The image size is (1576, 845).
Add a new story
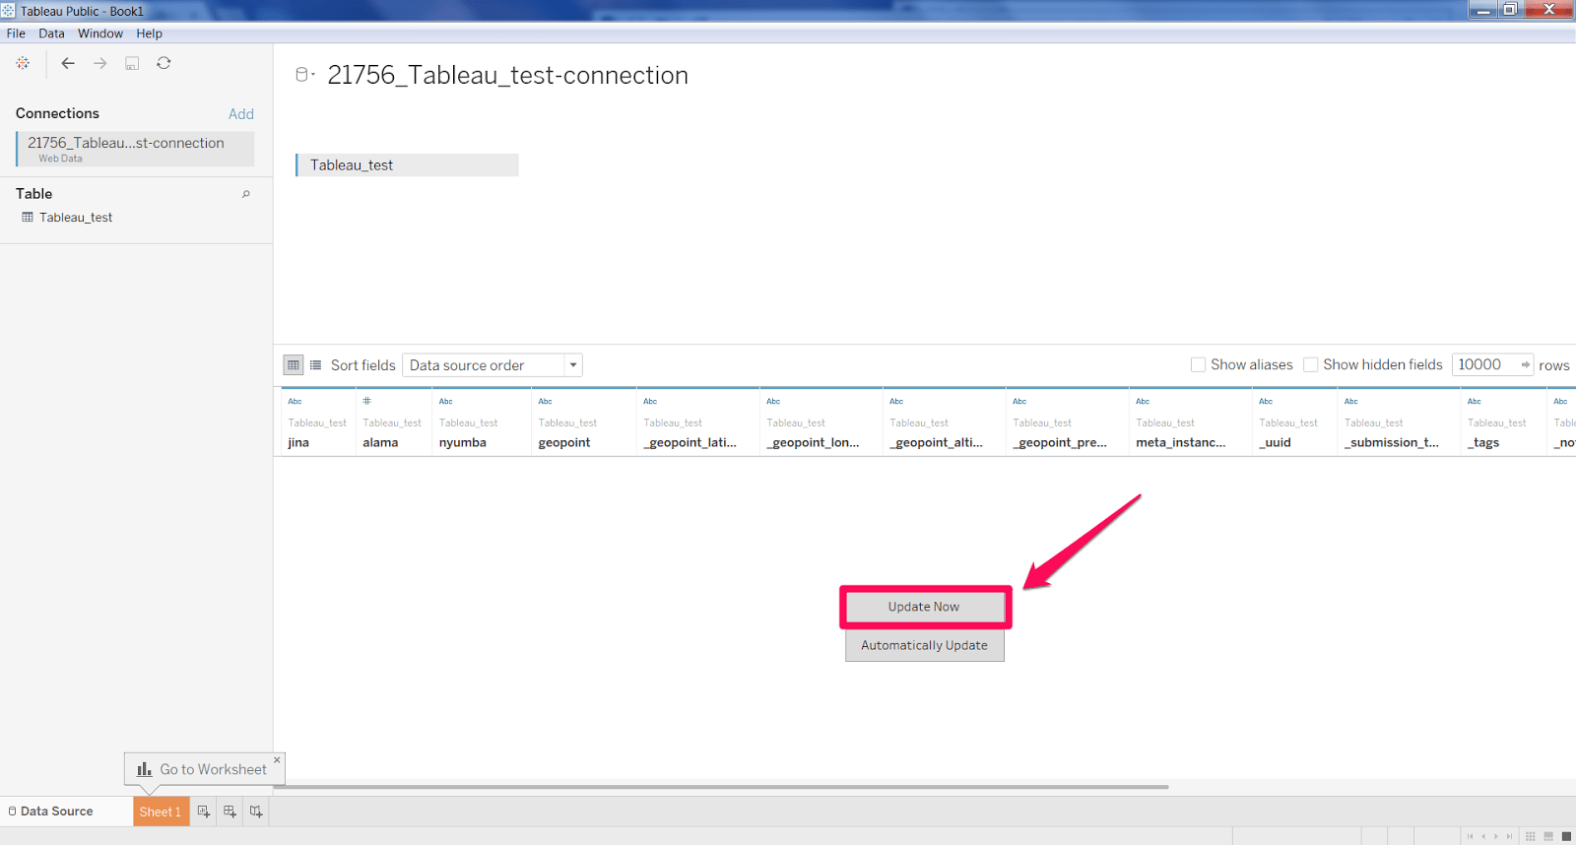(256, 812)
